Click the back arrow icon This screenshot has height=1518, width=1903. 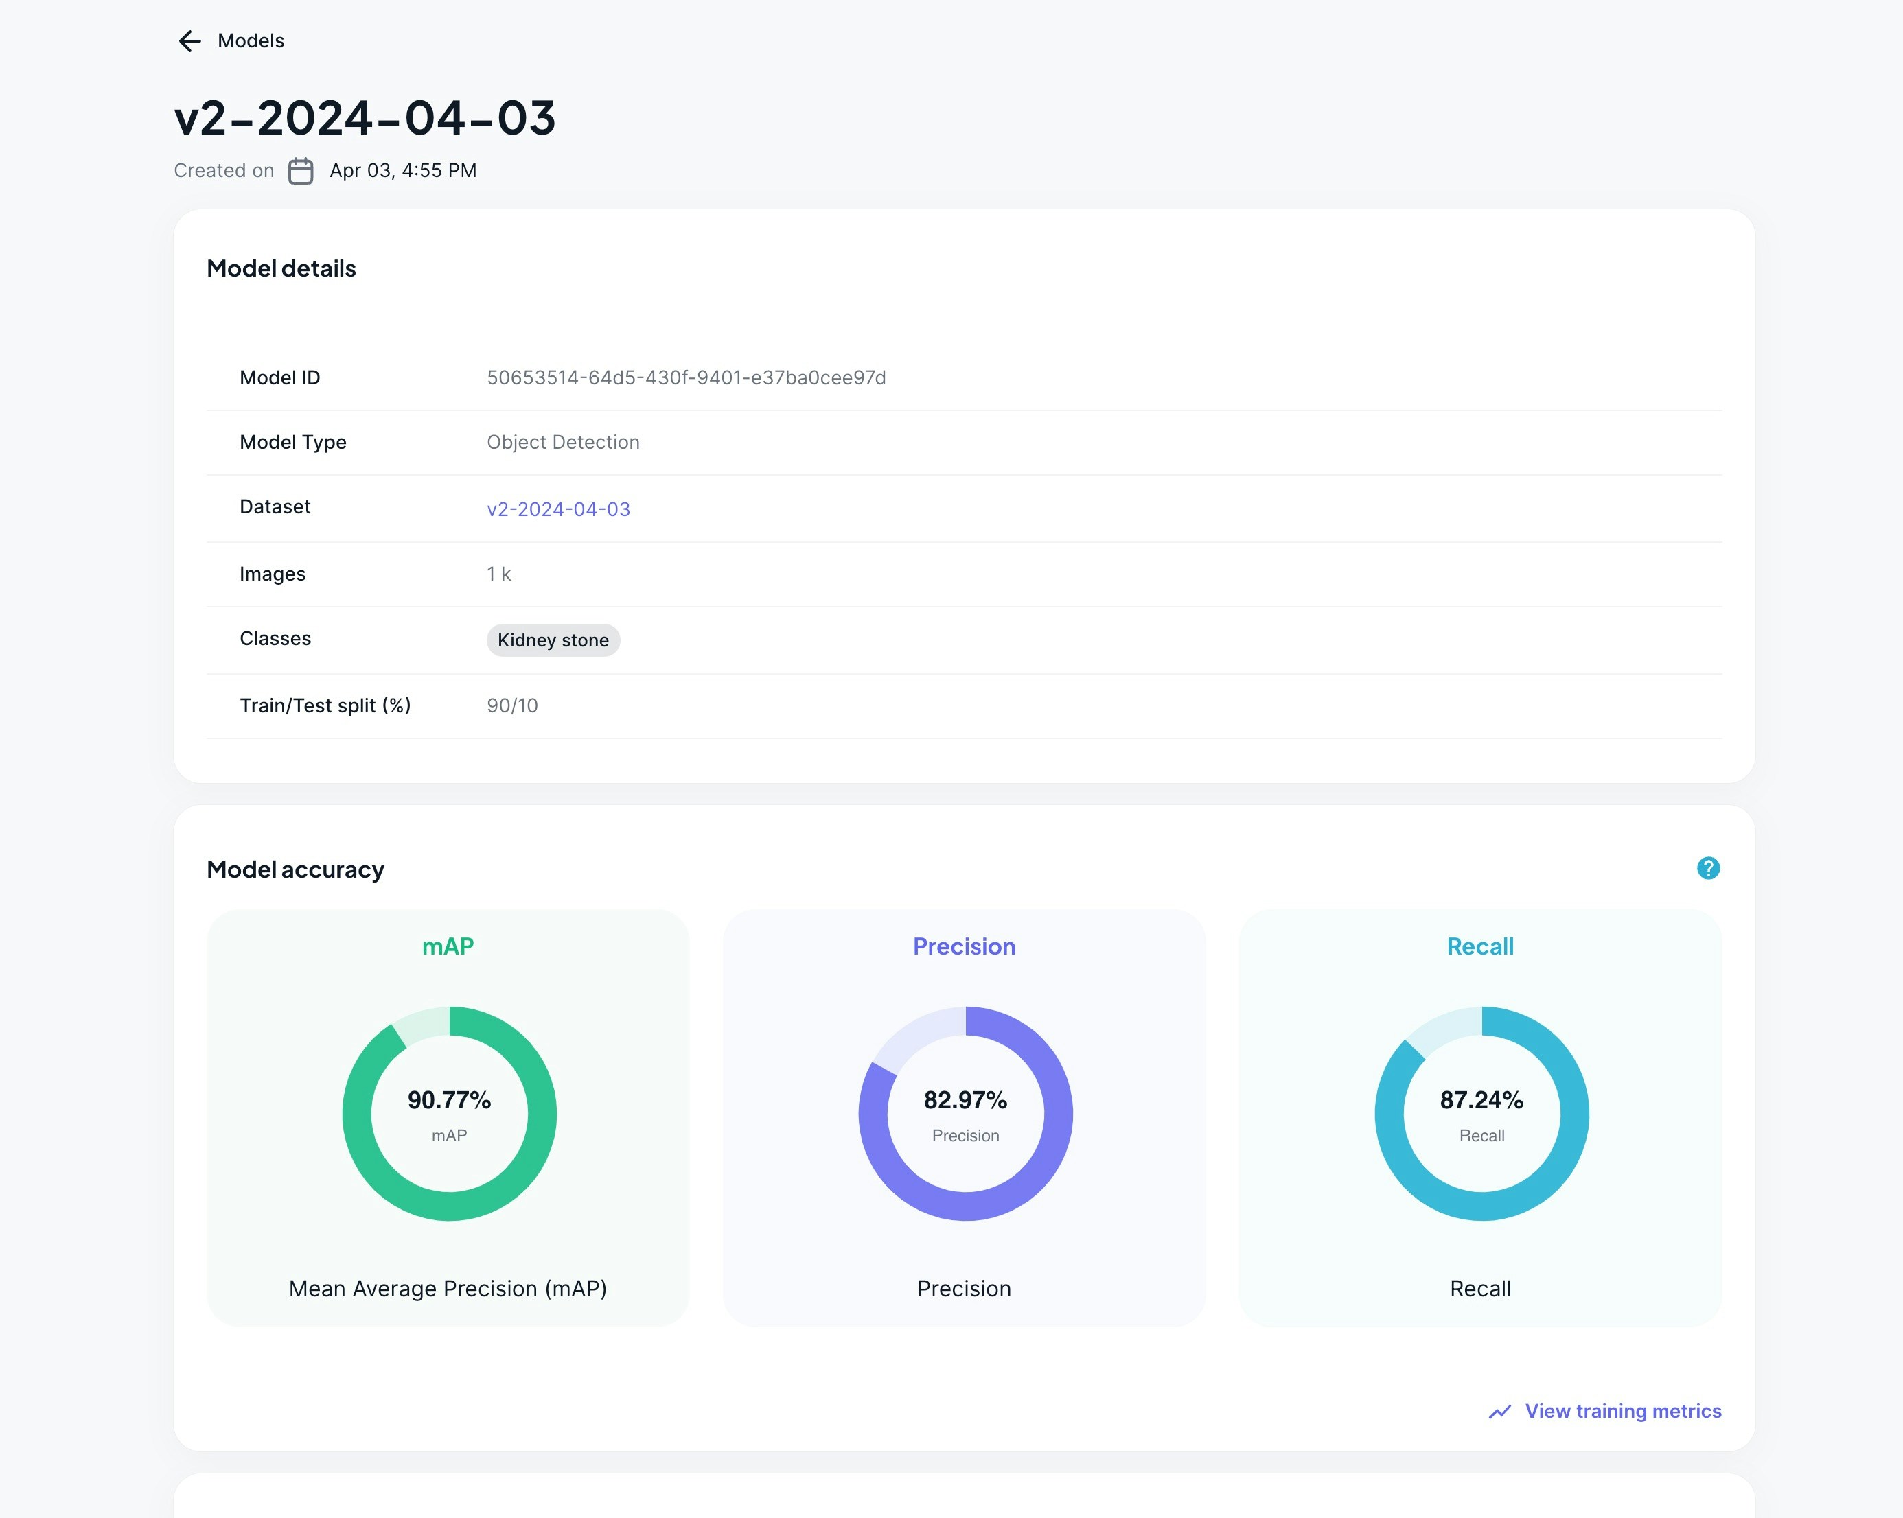pyautogui.click(x=189, y=40)
